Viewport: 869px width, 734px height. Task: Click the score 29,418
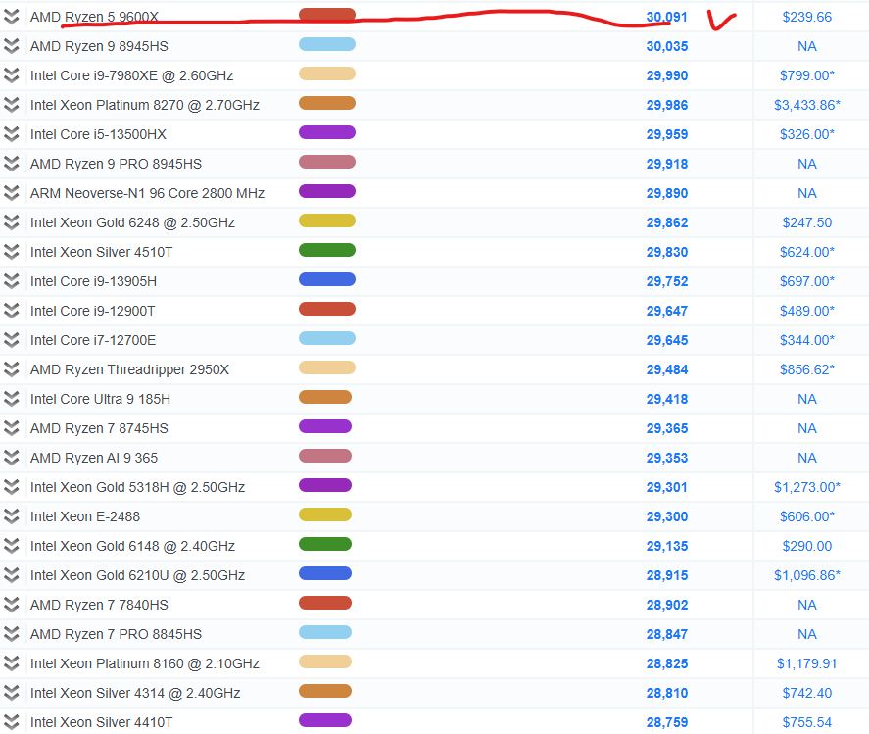tap(667, 399)
